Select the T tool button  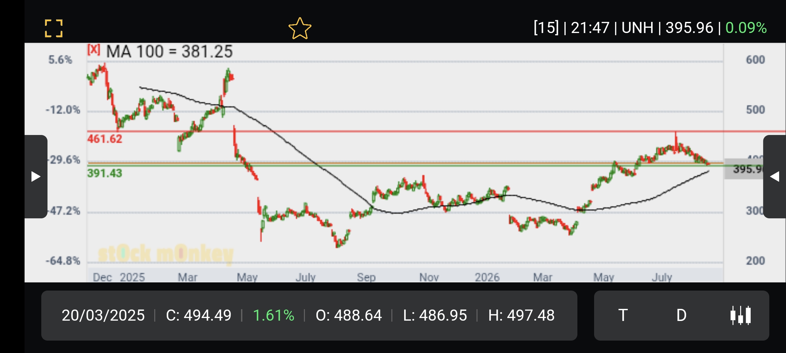point(623,315)
